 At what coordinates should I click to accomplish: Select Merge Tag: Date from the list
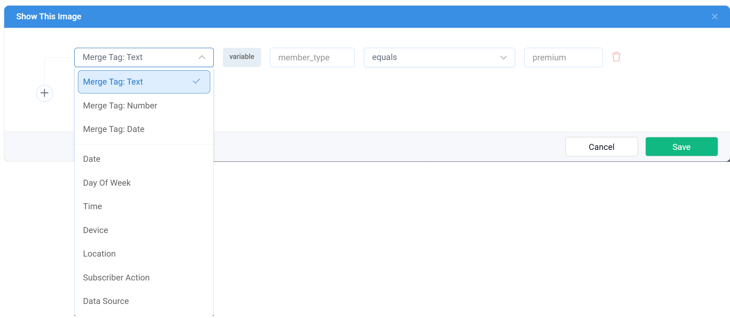[113, 129]
